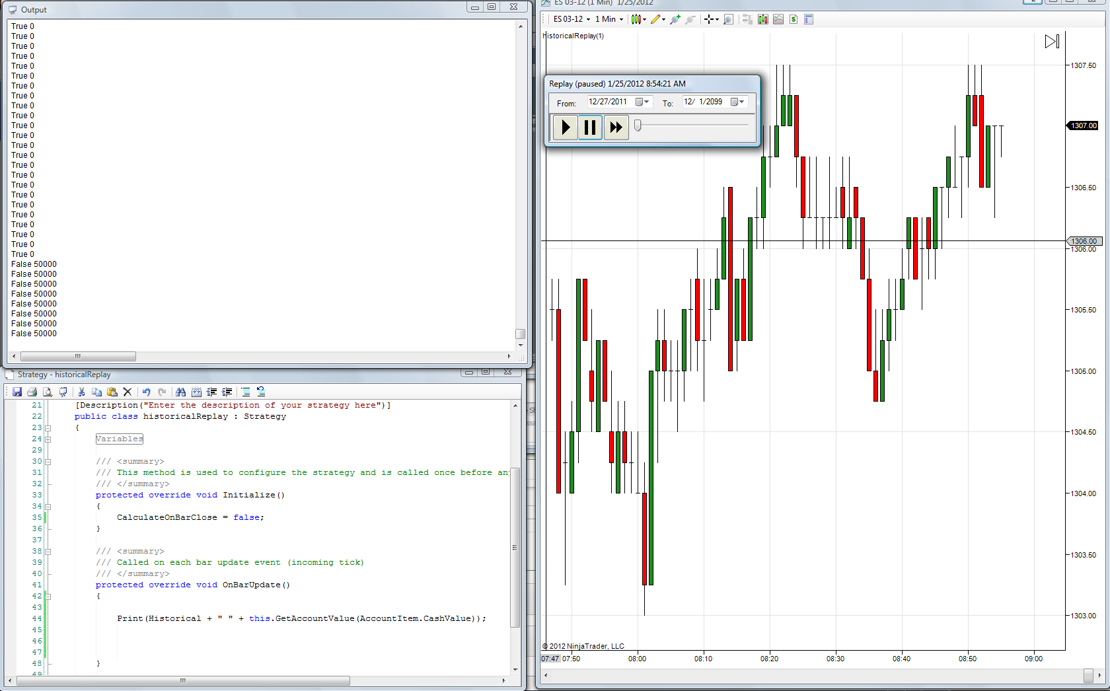
Task: Open the chart trader panel icon
Action: (x=747, y=19)
